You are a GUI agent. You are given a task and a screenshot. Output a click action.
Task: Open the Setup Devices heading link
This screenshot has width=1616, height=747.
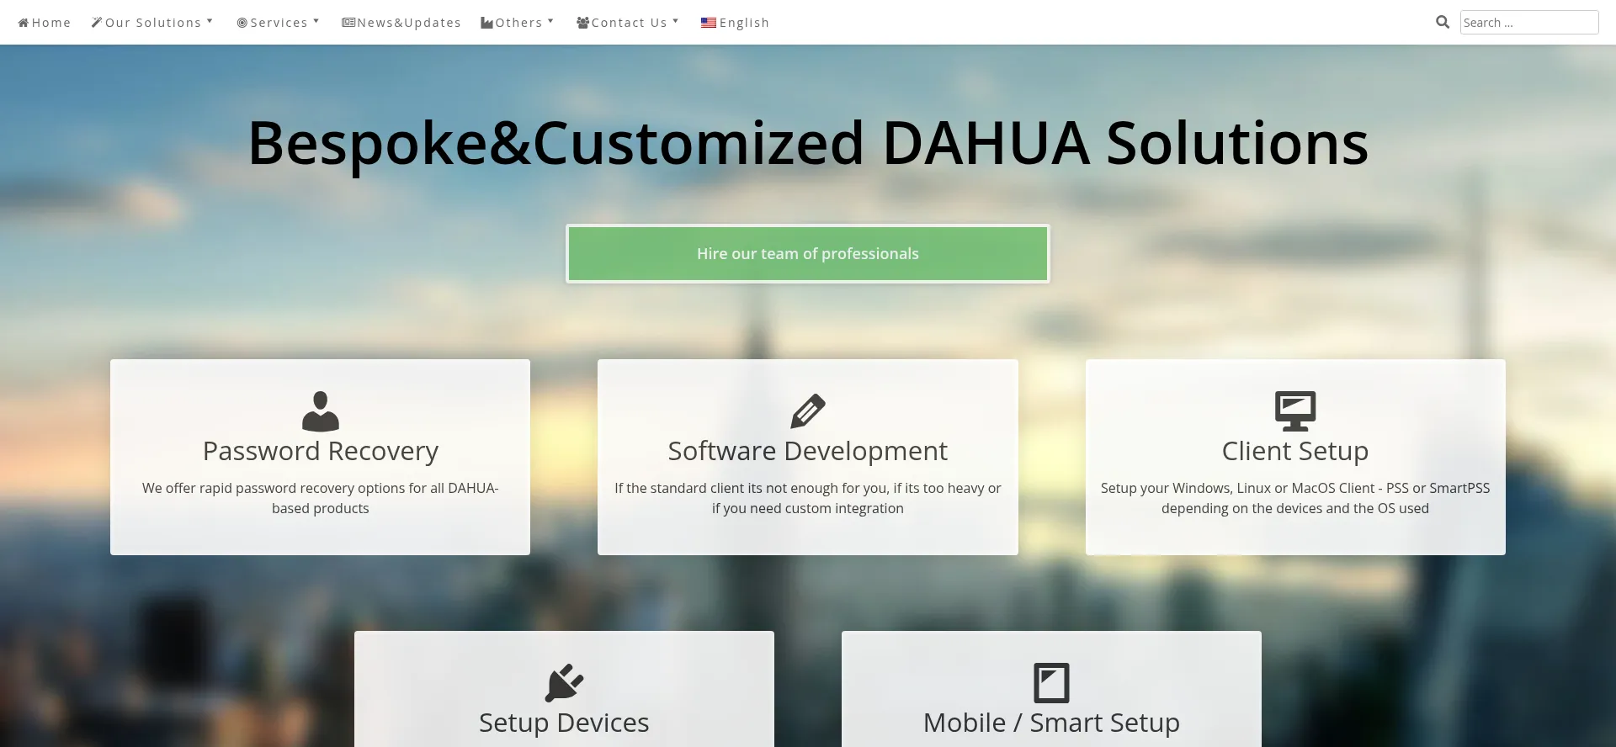click(564, 723)
